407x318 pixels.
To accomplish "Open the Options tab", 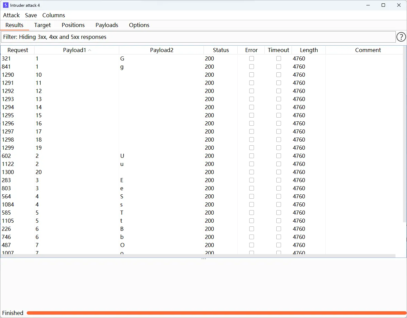I will point(139,25).
